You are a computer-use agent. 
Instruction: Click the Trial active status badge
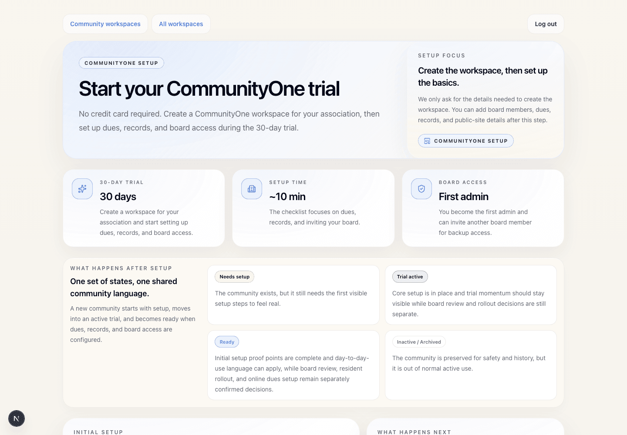click(410, 277)
